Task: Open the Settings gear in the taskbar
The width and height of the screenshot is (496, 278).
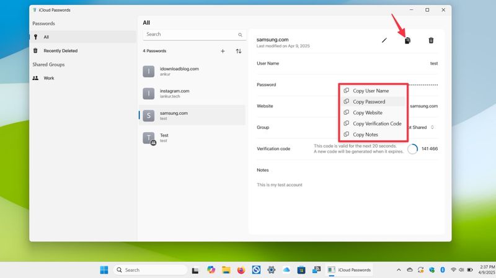Action: click(x=271, y=270)
